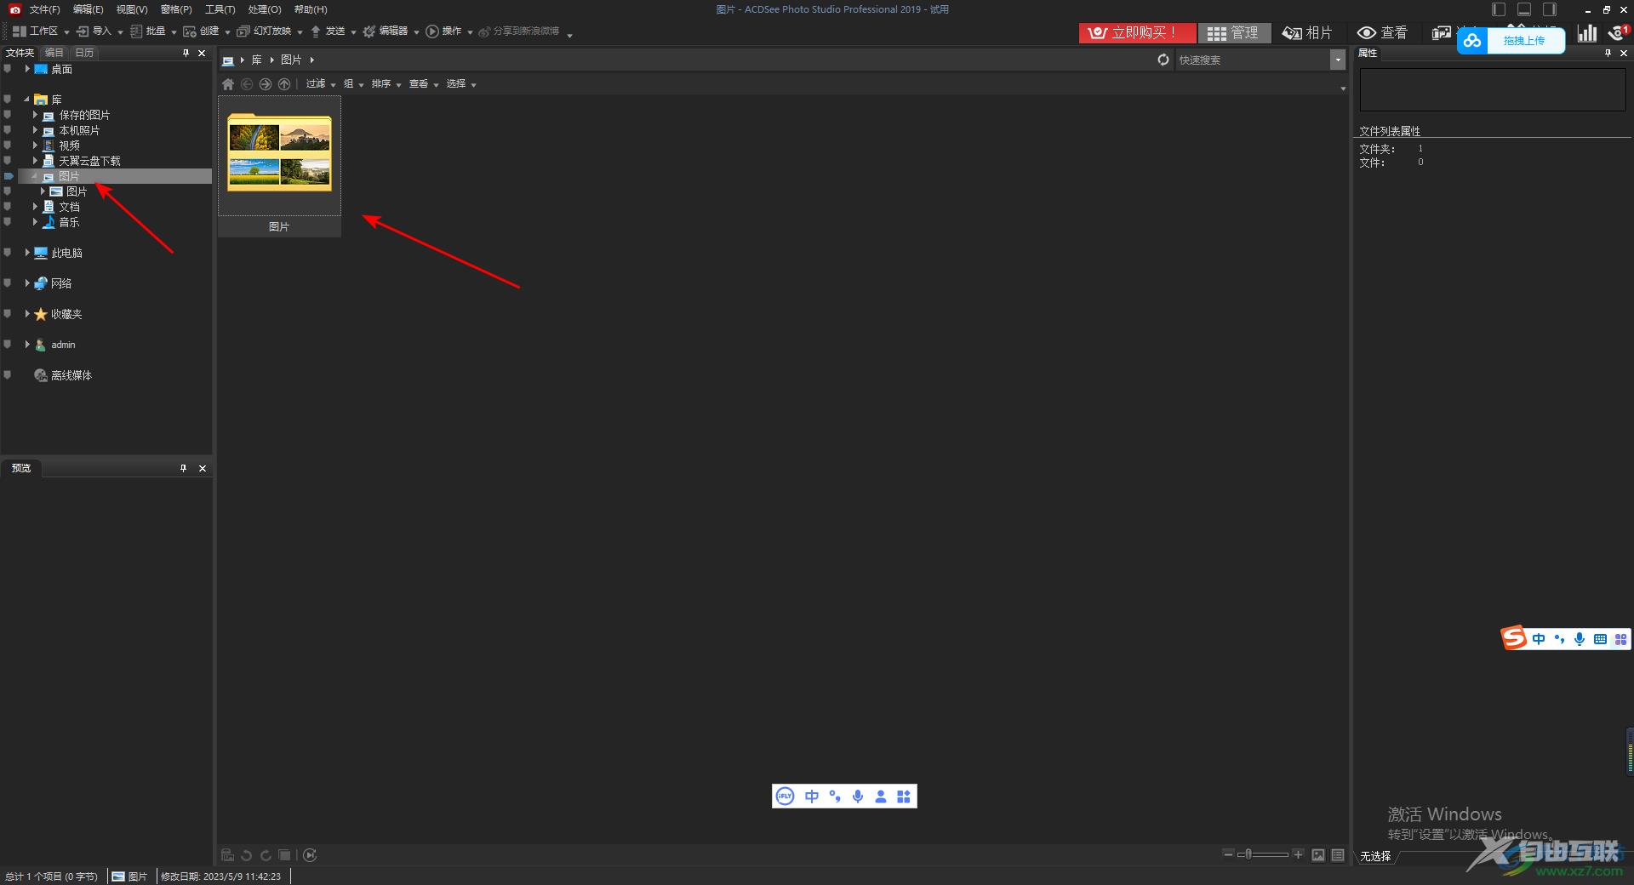1634x885 pixels.
Task: Toggle Easy-Select marker for admin
Action: (8, 345)
